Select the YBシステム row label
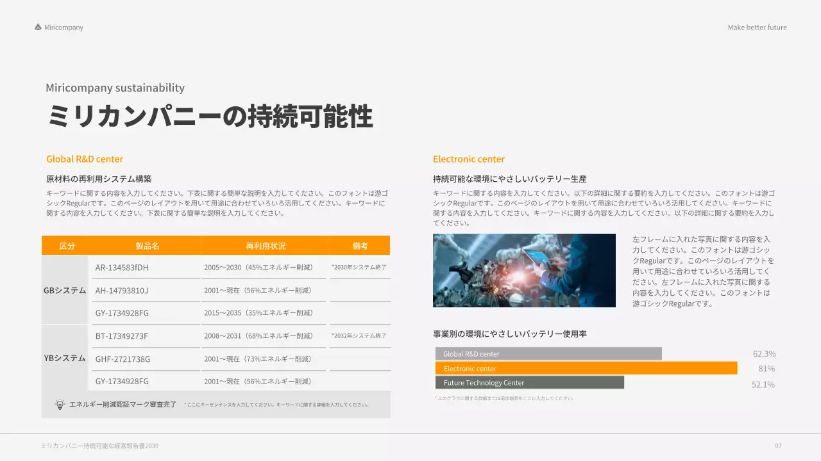821x461 pixels. click(x=65, y=358)
